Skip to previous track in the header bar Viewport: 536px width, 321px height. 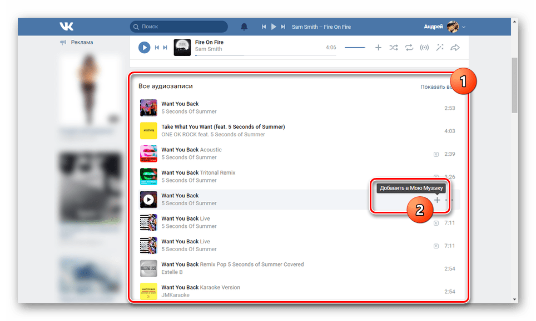pos(264,27)
